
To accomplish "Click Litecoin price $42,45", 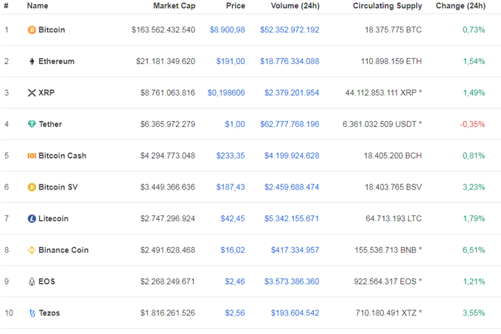I will coord(233,219).
